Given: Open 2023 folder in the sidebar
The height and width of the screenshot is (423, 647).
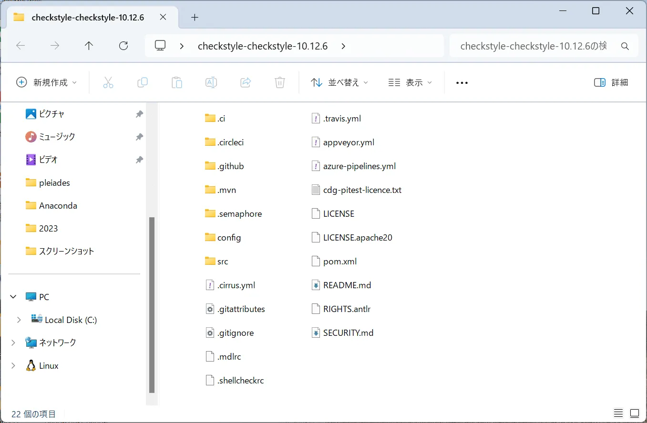Looking at the screenshot, I should click(48, 229).
